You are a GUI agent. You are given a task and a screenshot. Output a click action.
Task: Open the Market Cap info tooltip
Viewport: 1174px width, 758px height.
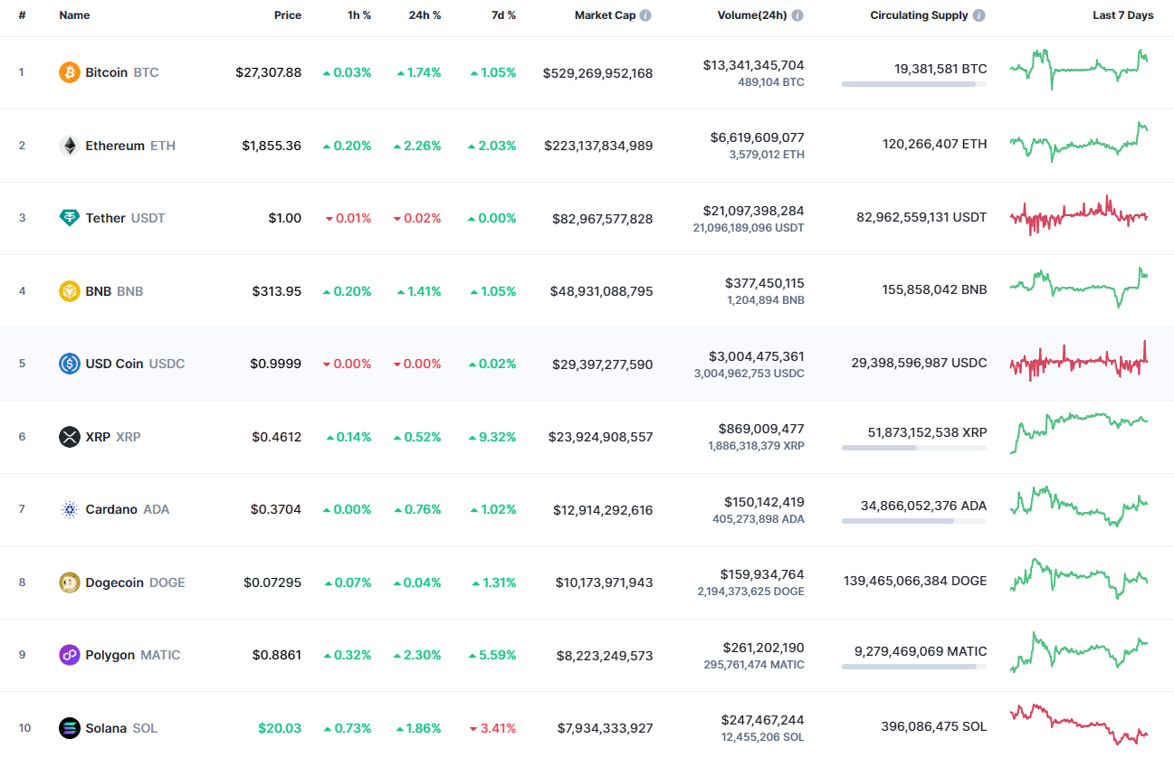(x=644, y=14)
